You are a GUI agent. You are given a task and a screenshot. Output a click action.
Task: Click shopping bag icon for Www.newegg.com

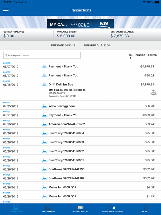[44, 106]
